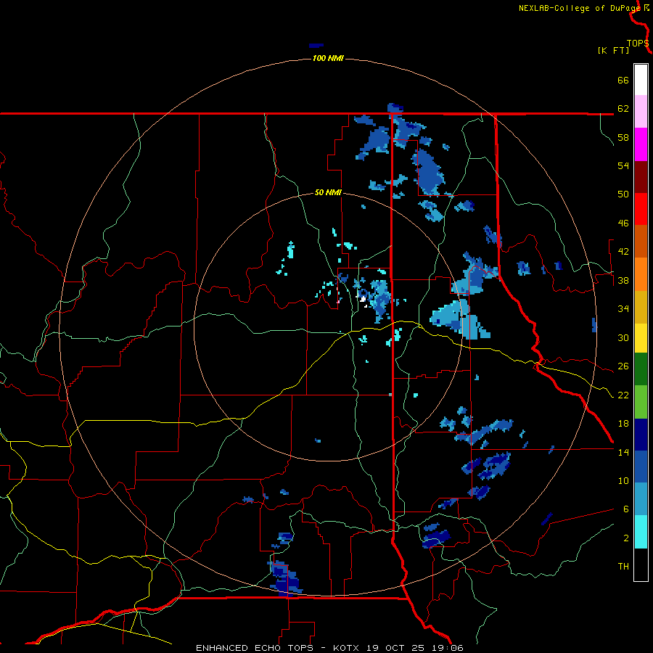
Task: Click the light green legend swatch
Action: [641, 402]
